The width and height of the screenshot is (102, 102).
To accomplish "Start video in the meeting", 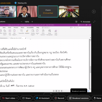I will [9, 98].
